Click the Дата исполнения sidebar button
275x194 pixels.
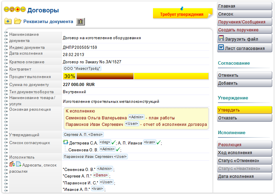tap(244, 176)
